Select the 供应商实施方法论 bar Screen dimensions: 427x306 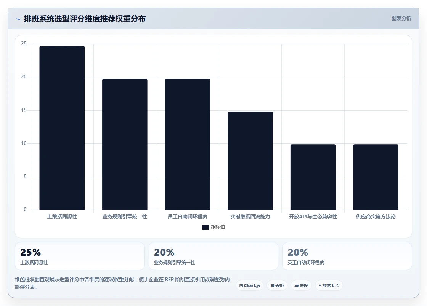point(376,177)
